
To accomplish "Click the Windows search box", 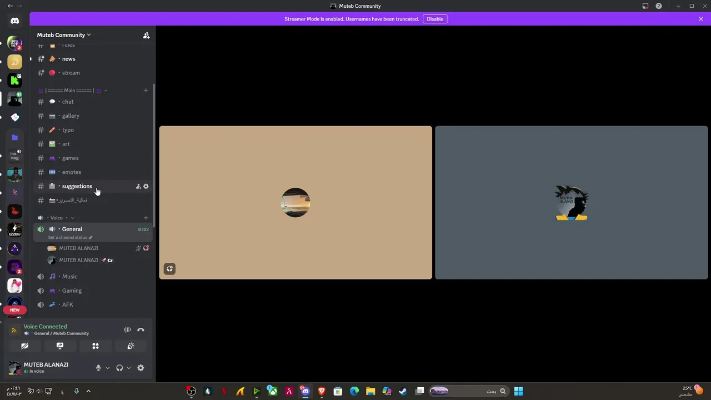I will point(469,391).
